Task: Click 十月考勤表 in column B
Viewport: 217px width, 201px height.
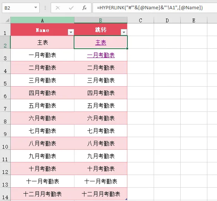Action: (101, 169)
